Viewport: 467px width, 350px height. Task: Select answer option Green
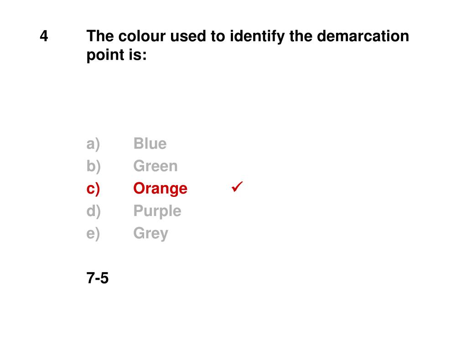[156, 166]
